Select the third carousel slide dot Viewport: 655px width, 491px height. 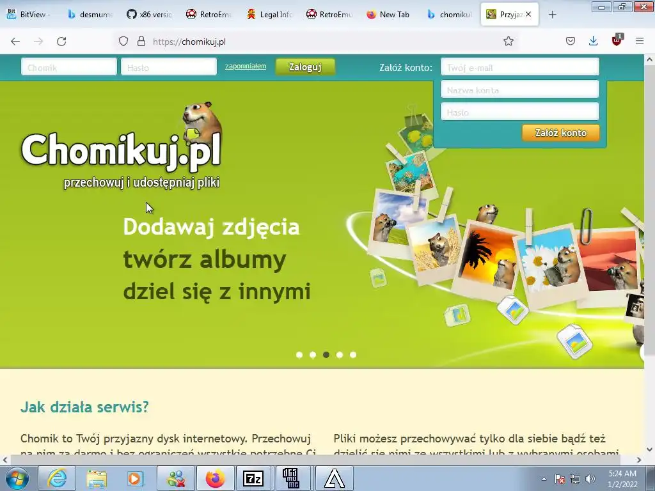(x=326, y=355)
